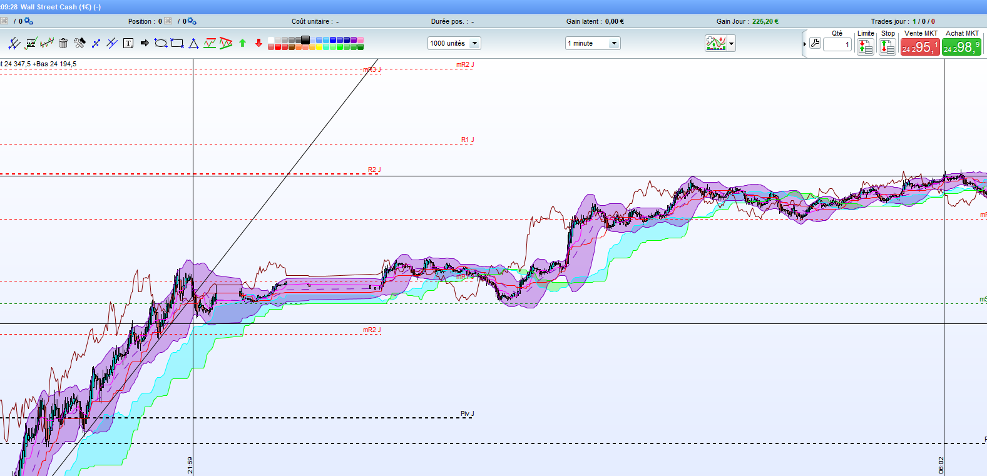
Task: Click the Trades jour 1 / 0 / 0 text
Action: pyautogui.click(x=903, y=21)
